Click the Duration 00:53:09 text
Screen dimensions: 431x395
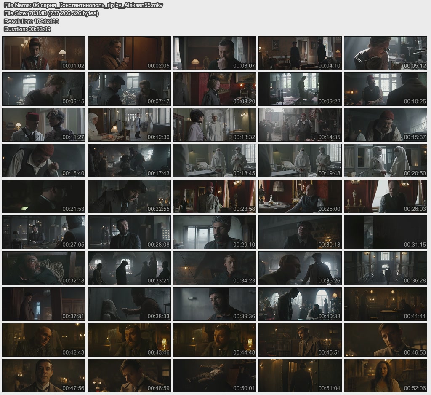point(27,29)
